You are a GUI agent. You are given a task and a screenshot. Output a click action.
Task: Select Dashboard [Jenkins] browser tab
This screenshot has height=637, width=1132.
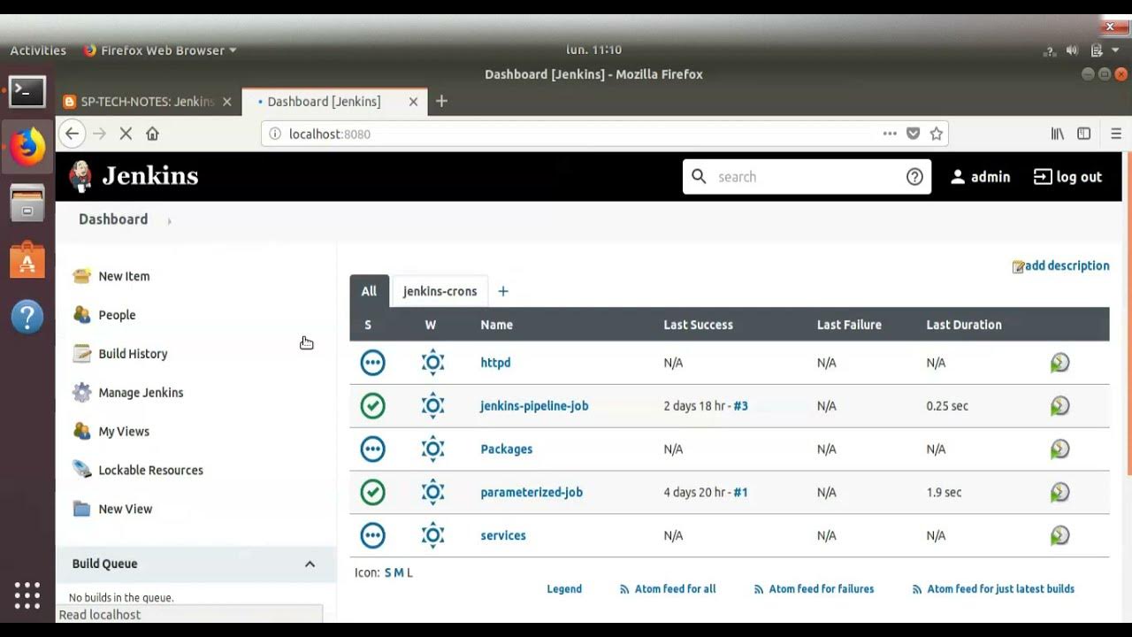coord(334,102)
